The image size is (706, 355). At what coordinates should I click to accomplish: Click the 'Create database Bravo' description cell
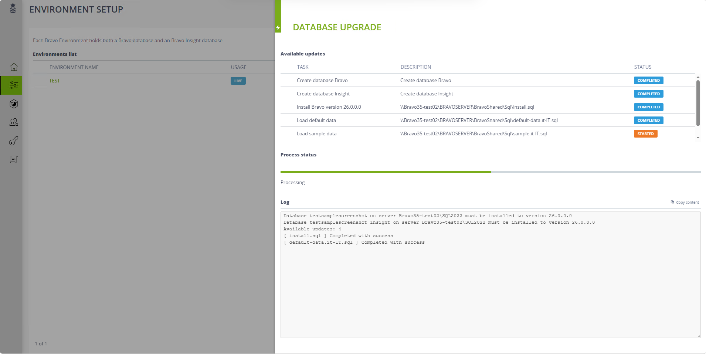425,80
